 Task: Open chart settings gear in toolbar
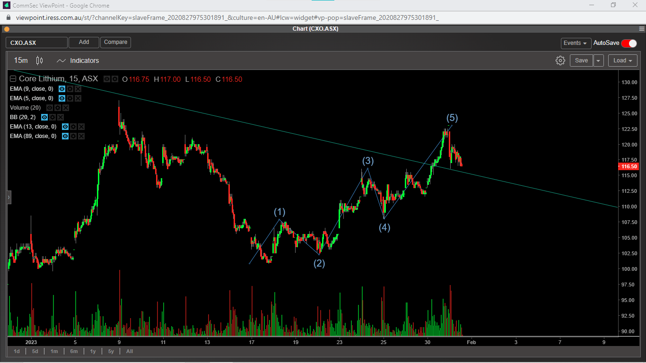[x=560, y=60]
